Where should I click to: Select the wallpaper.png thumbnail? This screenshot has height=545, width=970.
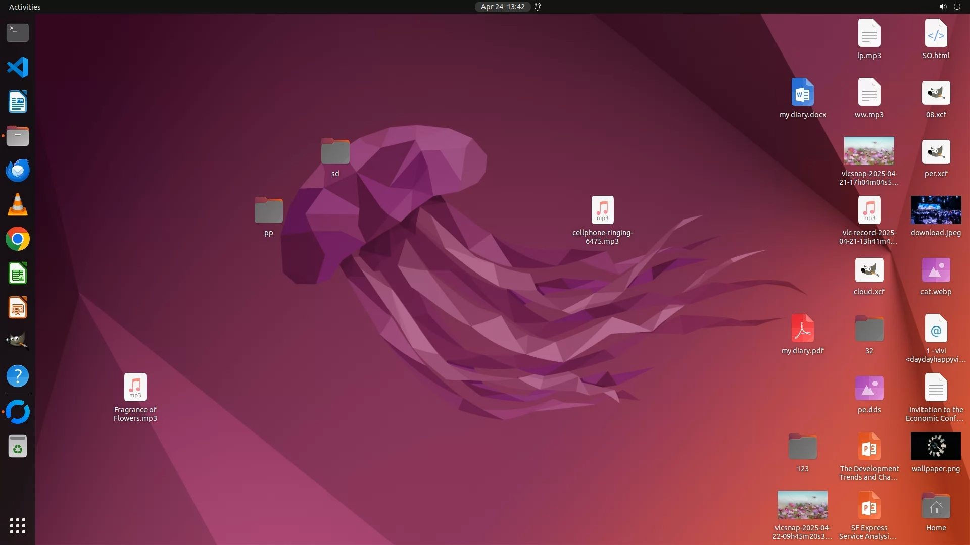point(936,446)
